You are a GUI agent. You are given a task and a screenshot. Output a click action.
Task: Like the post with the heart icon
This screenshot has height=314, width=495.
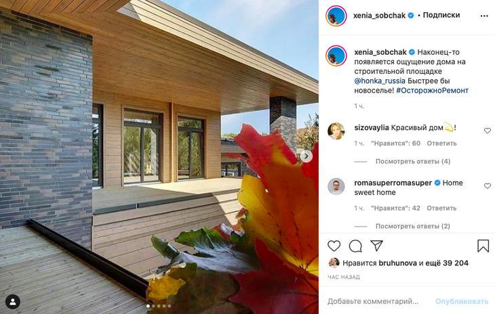(334, 246)
